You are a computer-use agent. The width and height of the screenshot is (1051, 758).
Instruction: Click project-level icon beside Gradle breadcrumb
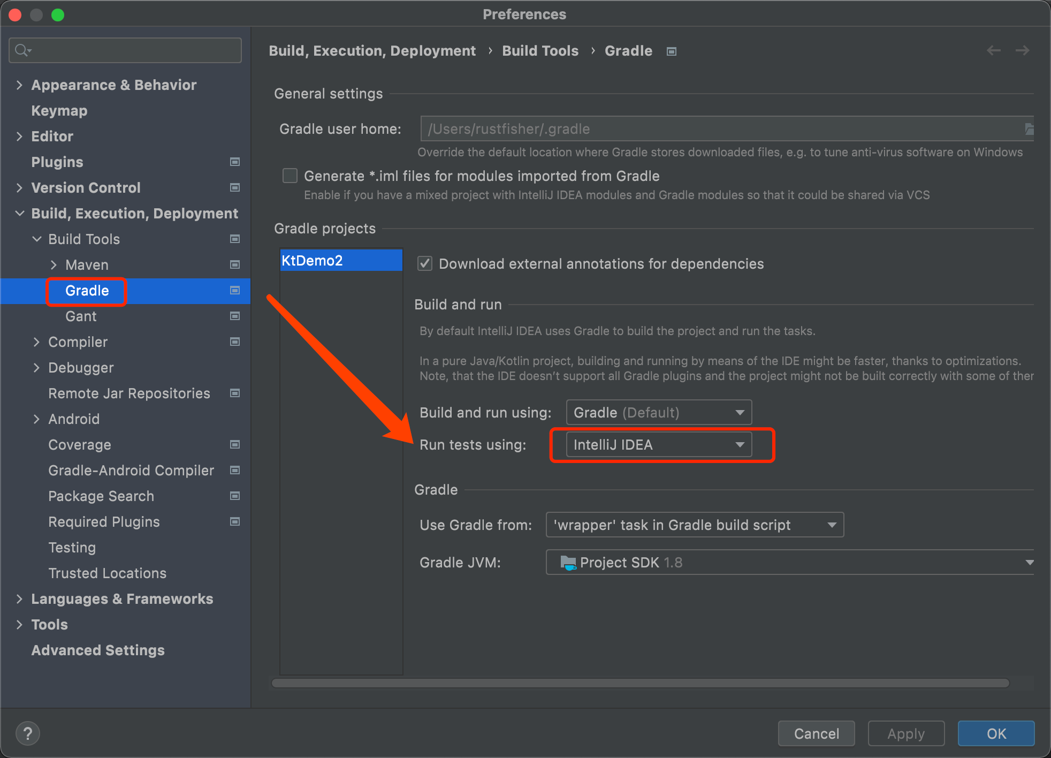click(x=672, y=51)
